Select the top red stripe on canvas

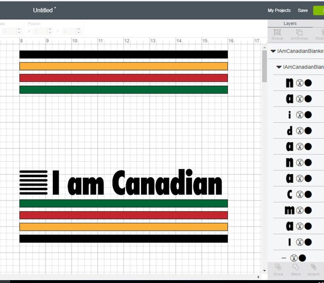pos(123,78)
